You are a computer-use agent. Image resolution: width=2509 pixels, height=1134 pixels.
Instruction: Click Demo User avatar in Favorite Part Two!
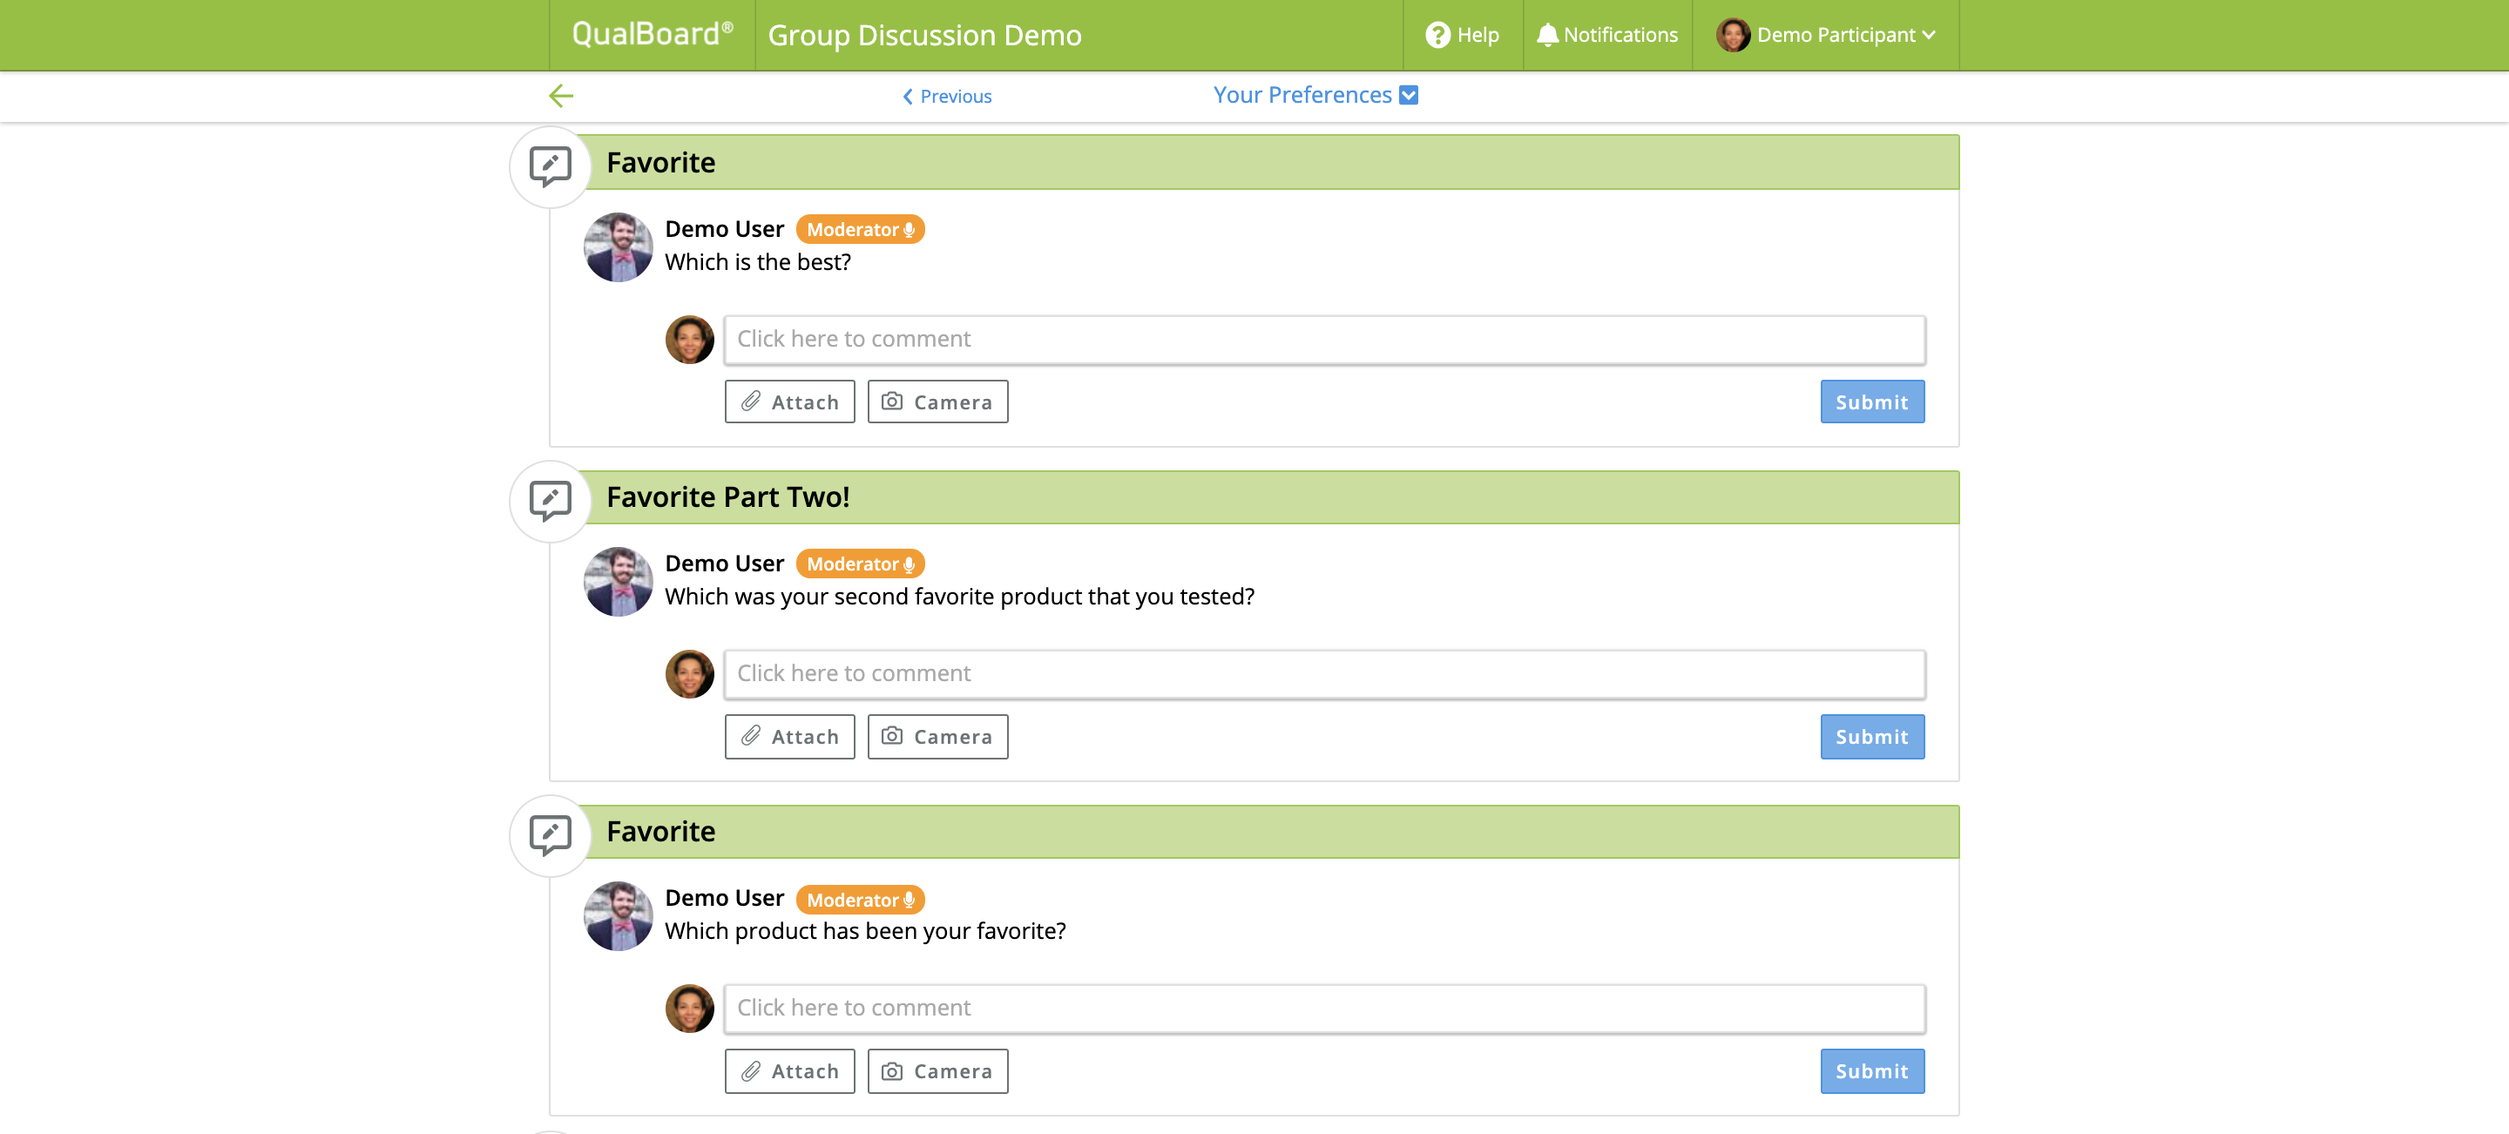618,581
